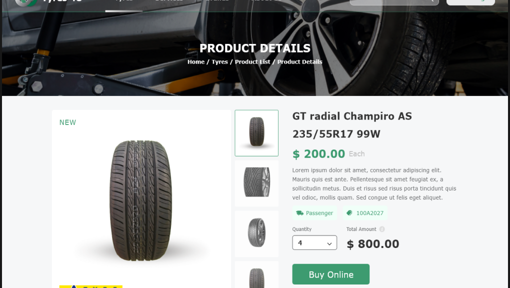This screenshot has height=288, width=510.
Task: Click the large main tyre product image
Action: (x=141, y=200)
